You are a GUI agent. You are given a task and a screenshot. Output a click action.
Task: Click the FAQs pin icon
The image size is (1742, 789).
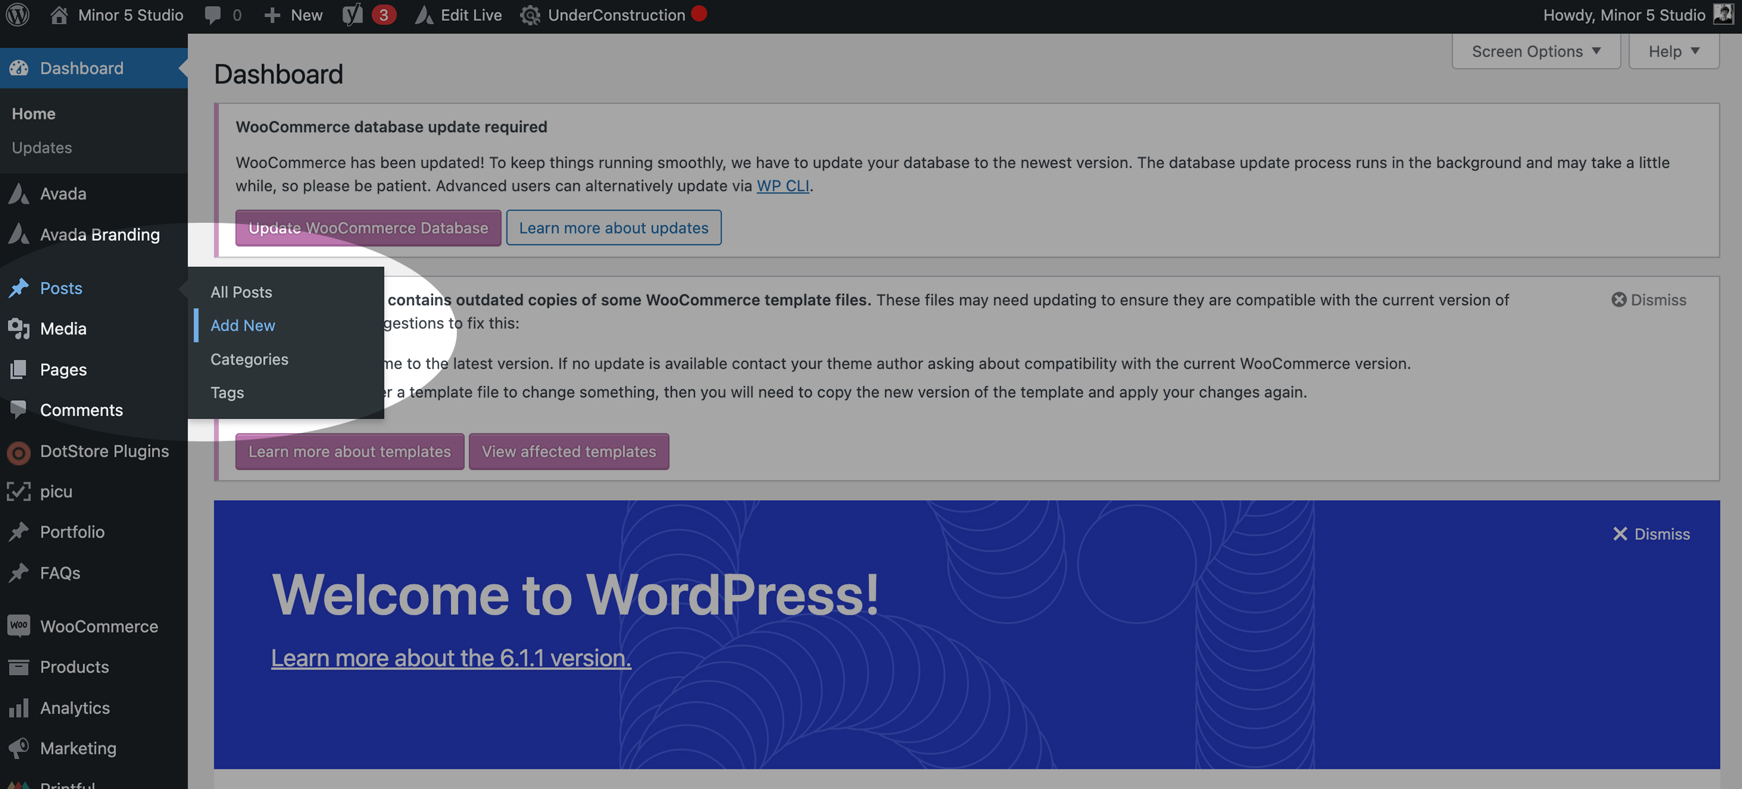[19, 572]
